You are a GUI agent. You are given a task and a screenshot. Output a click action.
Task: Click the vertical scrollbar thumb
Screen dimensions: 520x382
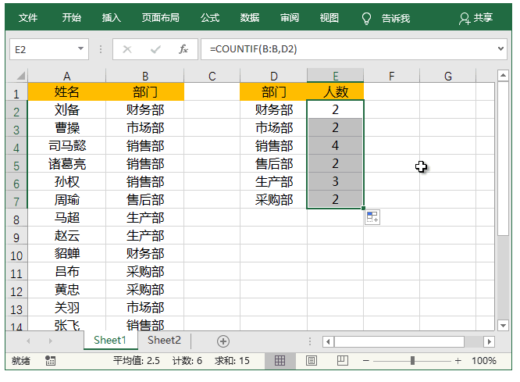[503, 159]
